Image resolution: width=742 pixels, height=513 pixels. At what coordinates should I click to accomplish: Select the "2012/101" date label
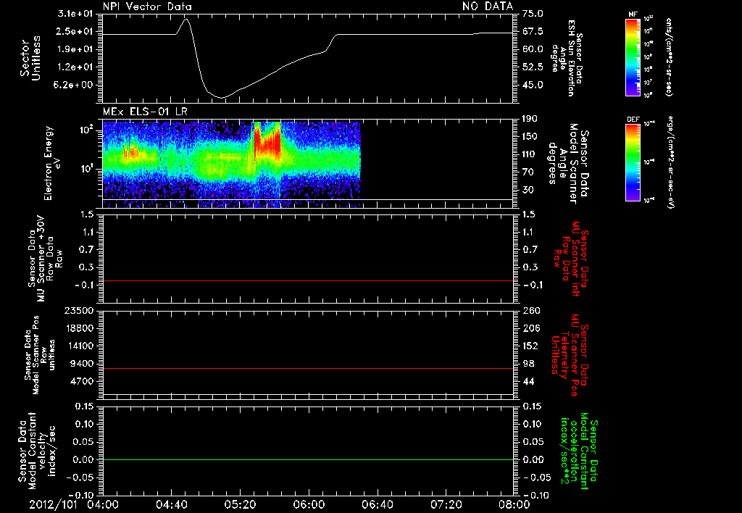coord(52,504)
